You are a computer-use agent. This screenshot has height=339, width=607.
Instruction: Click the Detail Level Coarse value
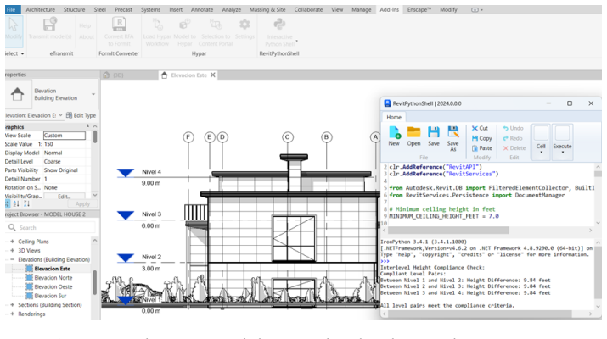[x=53, y=161]
